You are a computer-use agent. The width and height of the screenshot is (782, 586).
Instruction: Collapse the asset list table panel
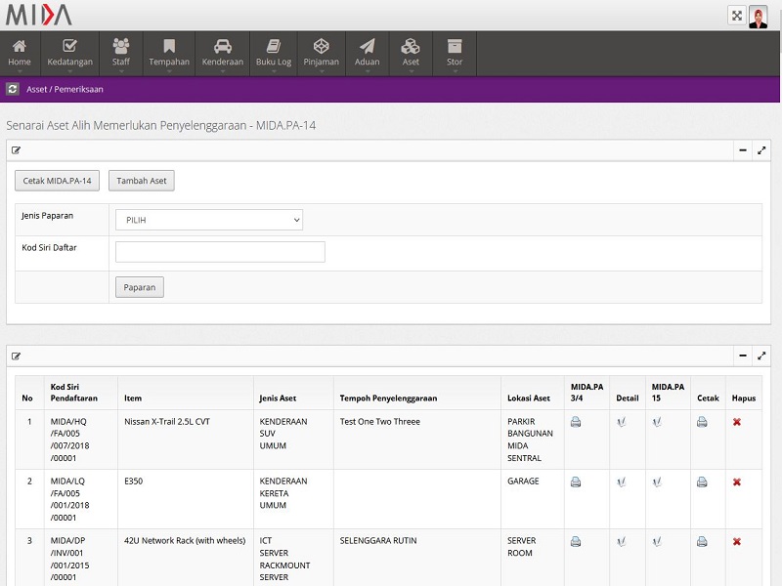[x=743, y=356]
